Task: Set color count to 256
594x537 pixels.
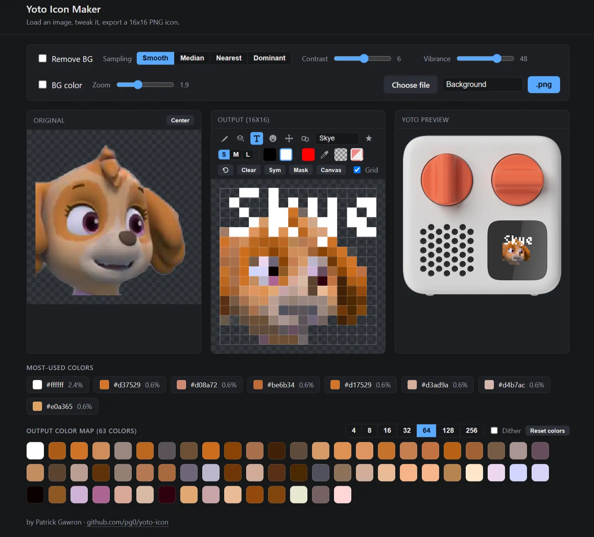Action: coord(472,431)
